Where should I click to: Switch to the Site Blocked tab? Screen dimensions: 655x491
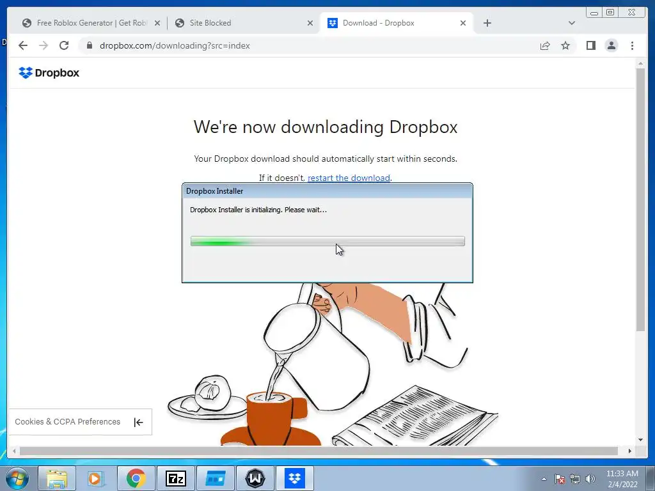tap(244, 23)
